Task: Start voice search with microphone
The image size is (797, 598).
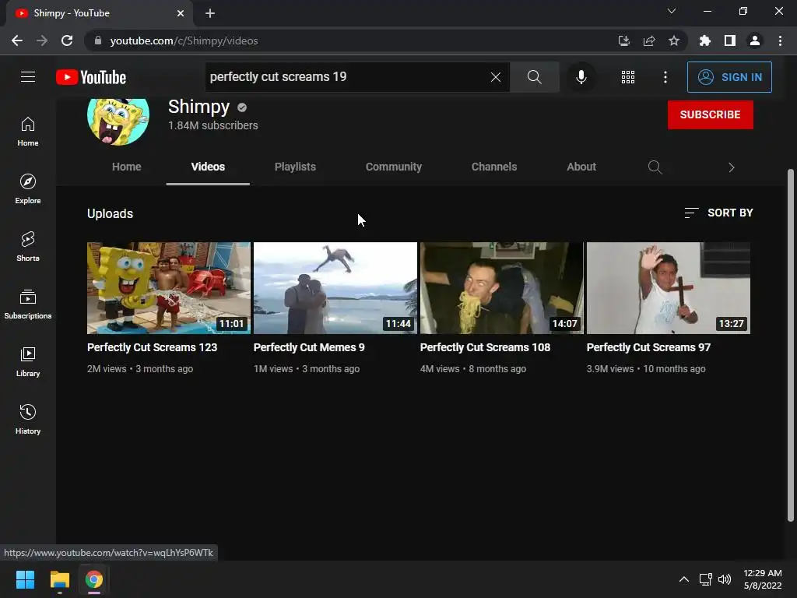Action: (581, 77)
